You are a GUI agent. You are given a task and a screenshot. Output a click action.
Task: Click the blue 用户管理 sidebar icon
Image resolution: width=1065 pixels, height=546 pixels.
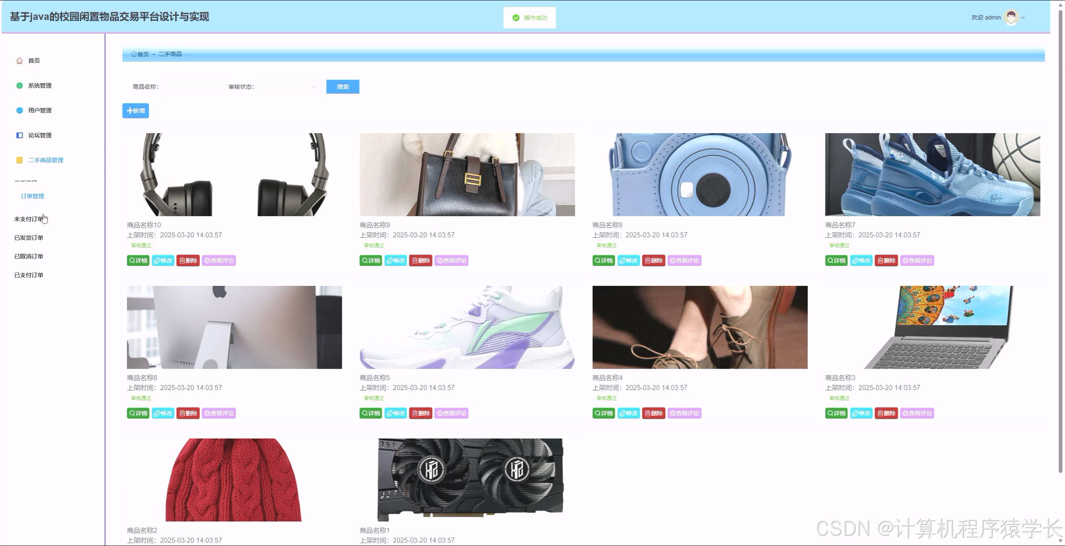(20, 111)
